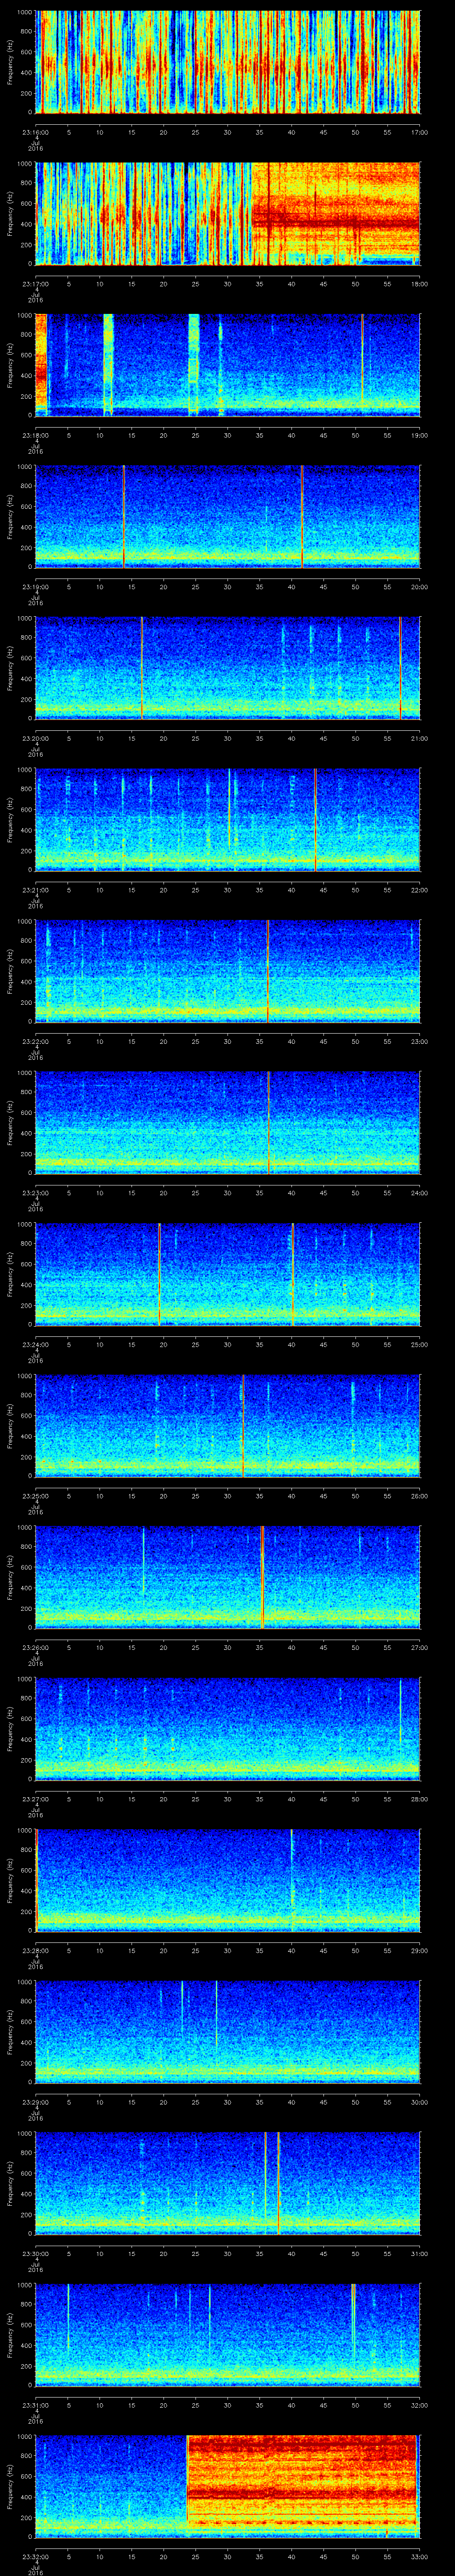Click the '23:20:00' time label
Image resolution: width=455 pixels, height=2576 pixels.
(x=35, y=738)
